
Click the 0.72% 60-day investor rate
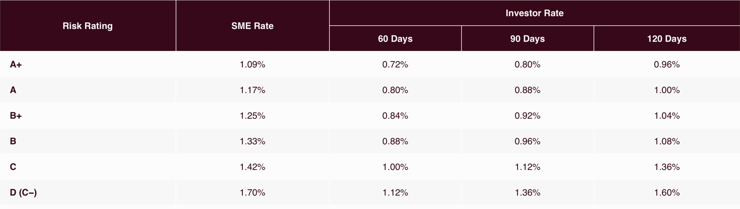coord(395,64)
